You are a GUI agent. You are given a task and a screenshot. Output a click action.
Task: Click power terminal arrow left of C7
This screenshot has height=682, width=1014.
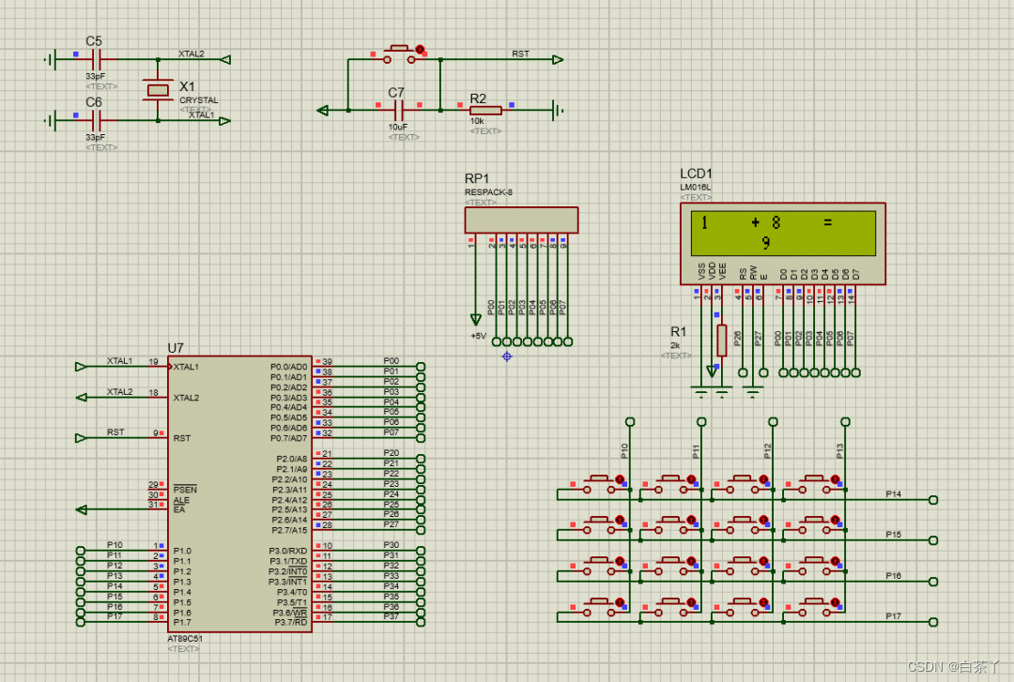(323, 111)
